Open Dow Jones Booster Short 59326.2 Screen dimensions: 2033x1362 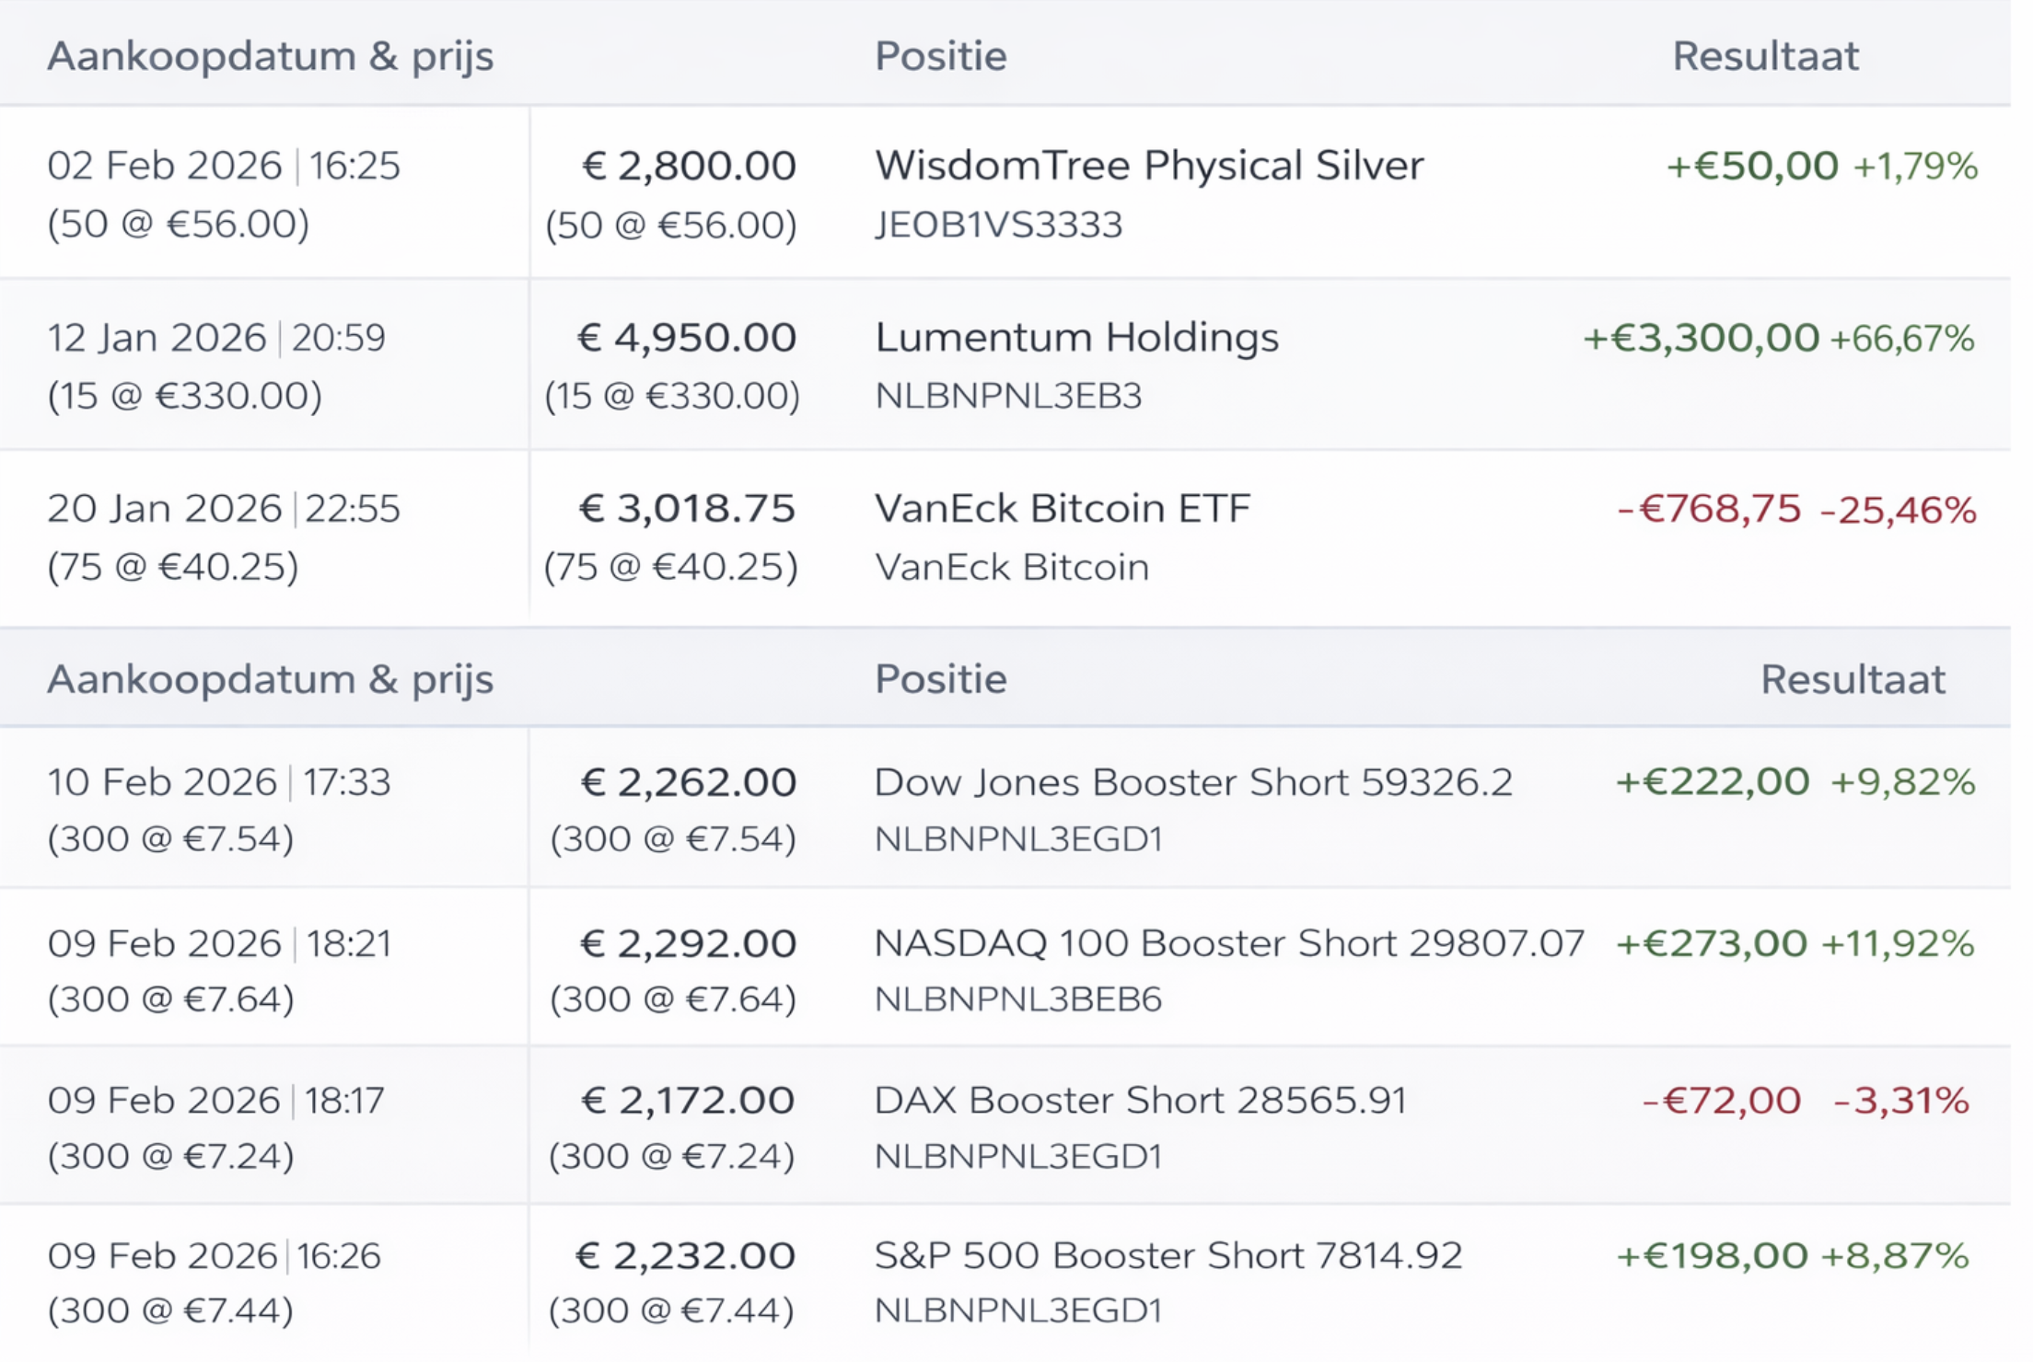pyautogui.click(x=1192, y=782)
